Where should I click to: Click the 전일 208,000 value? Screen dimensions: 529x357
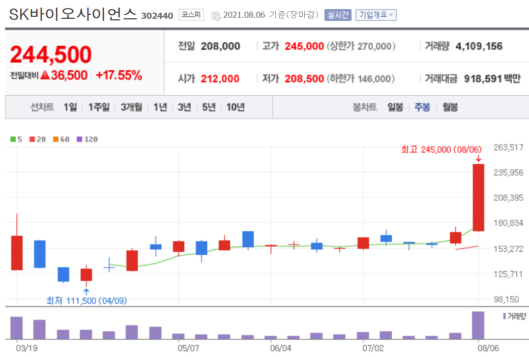point(220,46)
